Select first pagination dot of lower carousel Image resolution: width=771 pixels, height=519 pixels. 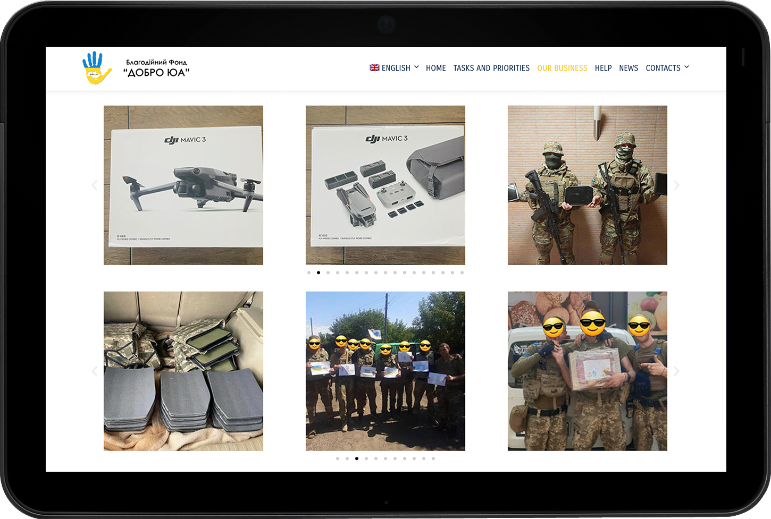coord(338,458)
